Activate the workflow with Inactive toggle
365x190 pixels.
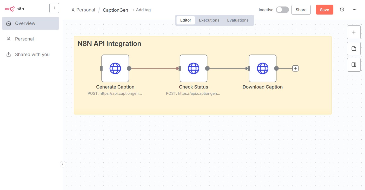click(x=282, y=10)
